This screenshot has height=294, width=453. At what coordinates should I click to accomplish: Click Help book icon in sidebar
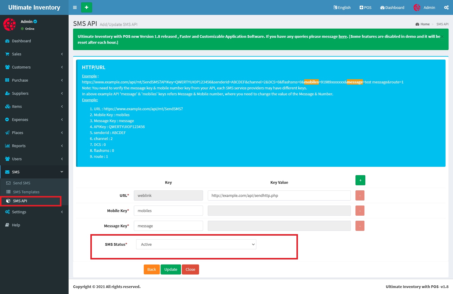click(7, 225)
